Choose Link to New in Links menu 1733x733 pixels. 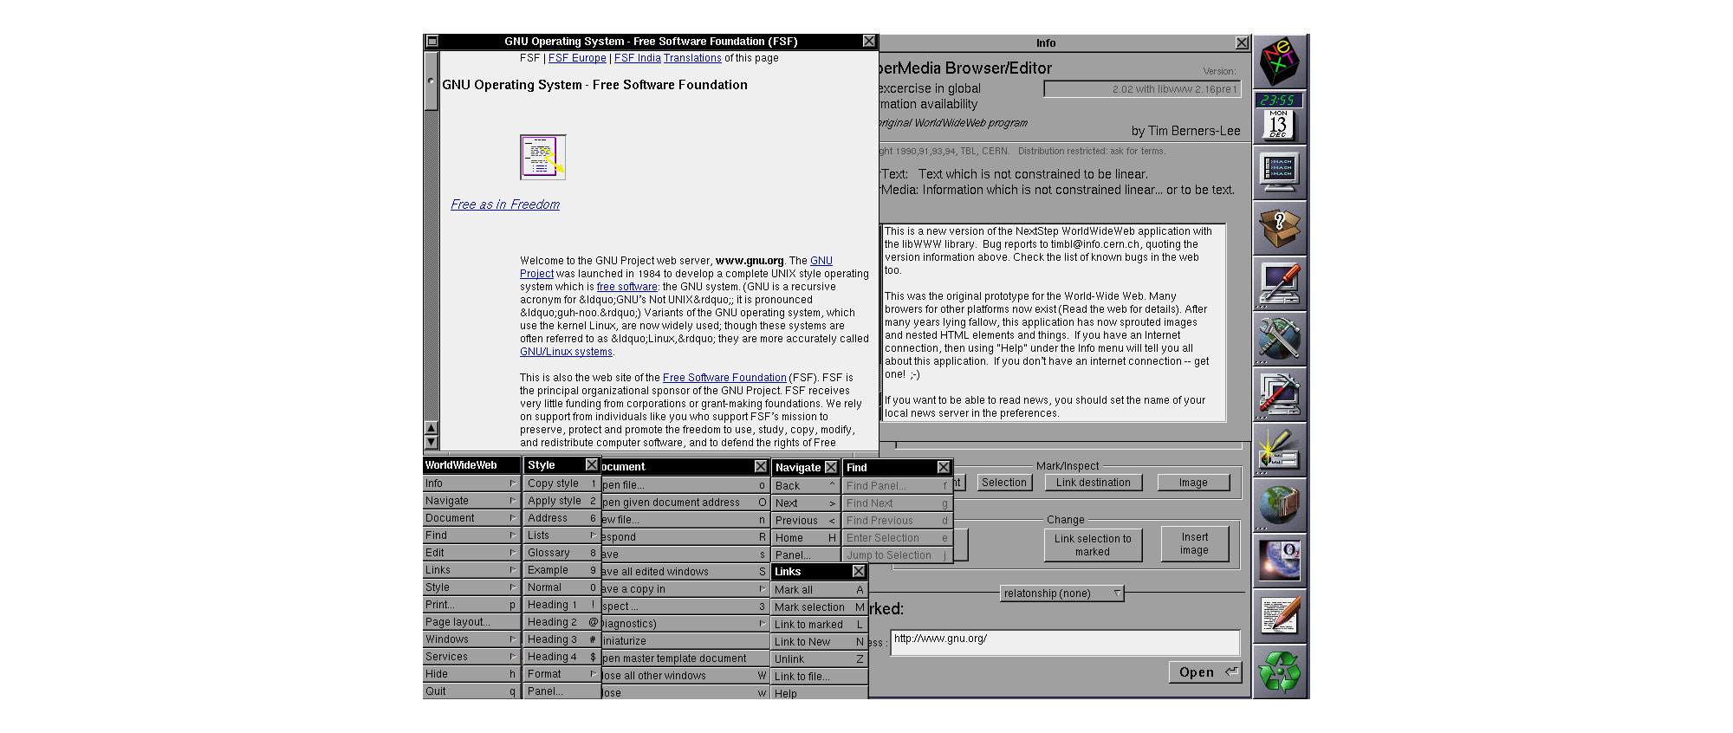[819, 642]
